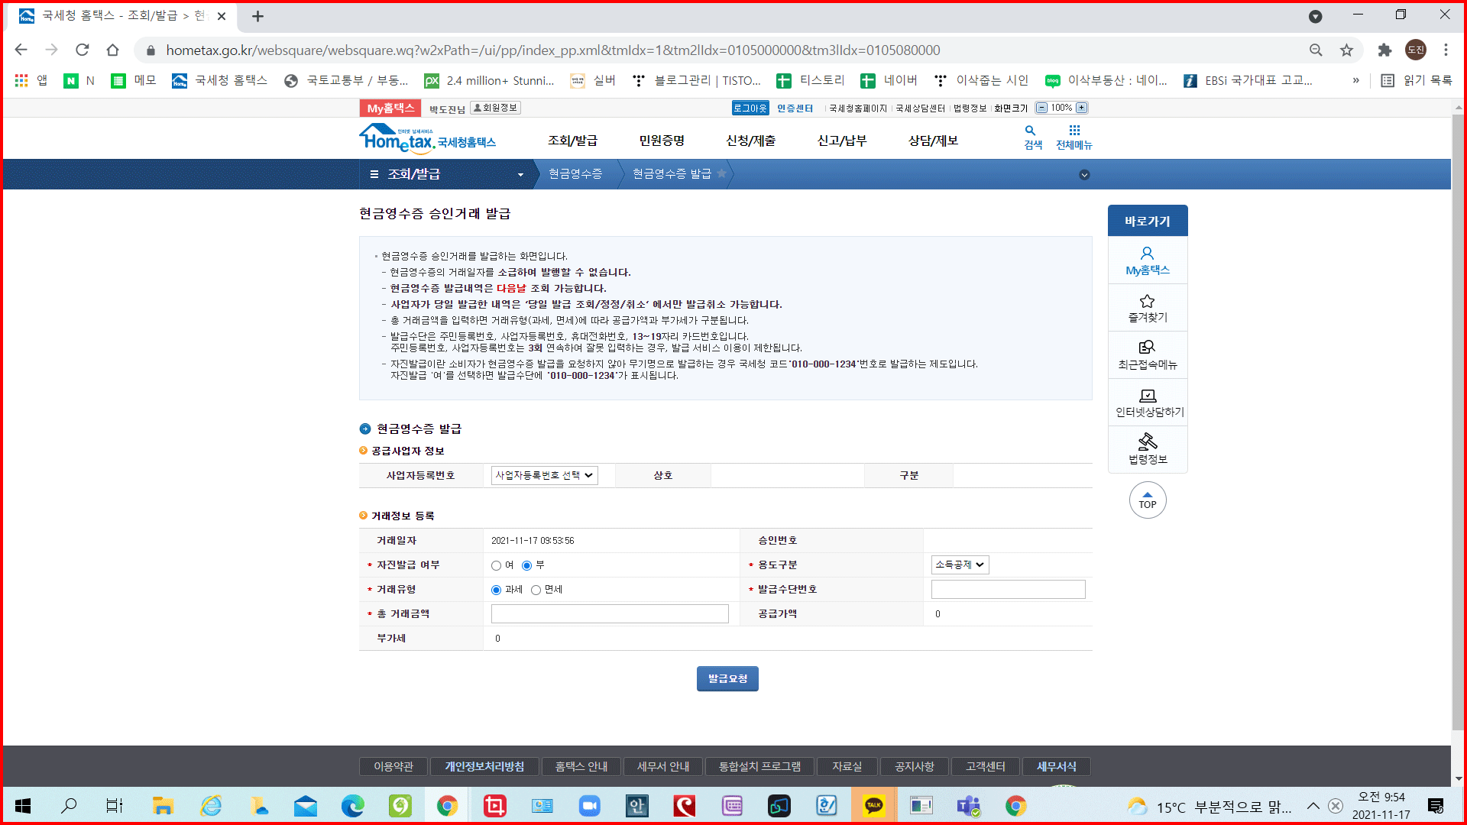Select 자진발급 여 radio button
The width and height of the screenshot is (1467, 825).
point(497,566)
